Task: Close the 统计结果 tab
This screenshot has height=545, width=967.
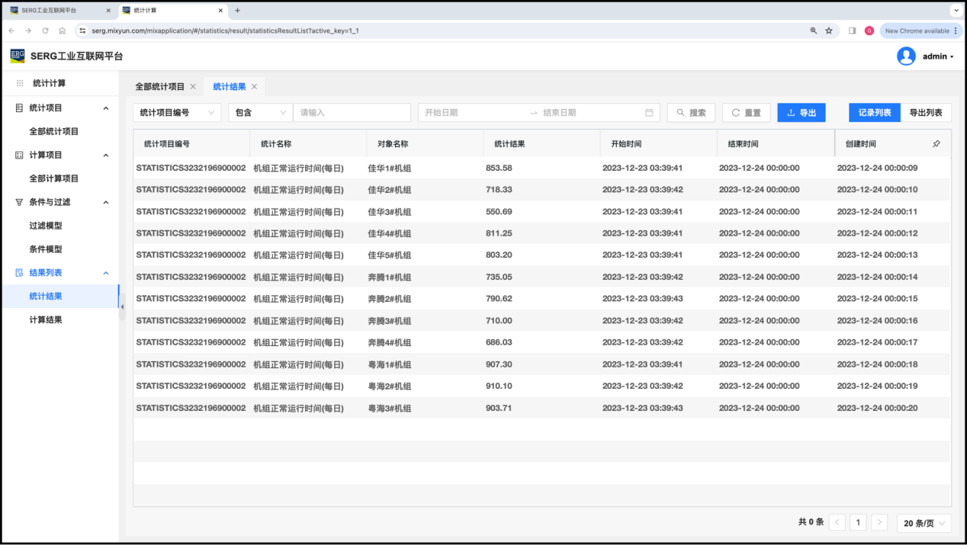Action: (254, 87)
